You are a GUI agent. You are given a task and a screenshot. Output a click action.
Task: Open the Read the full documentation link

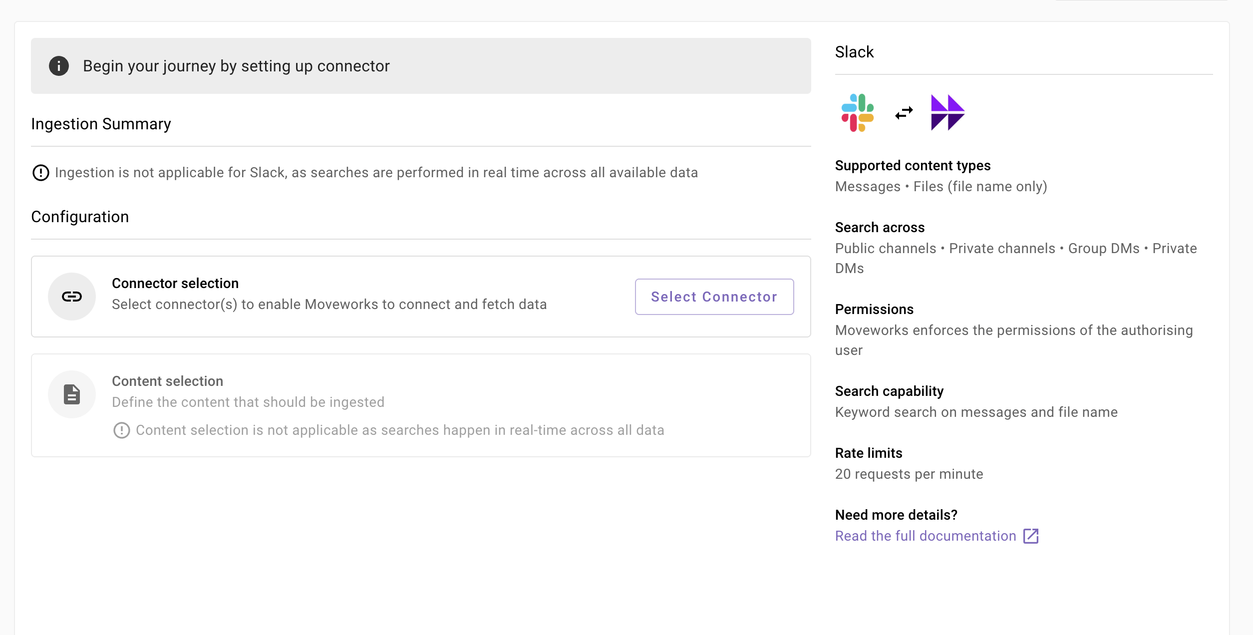tap(926, 536)
